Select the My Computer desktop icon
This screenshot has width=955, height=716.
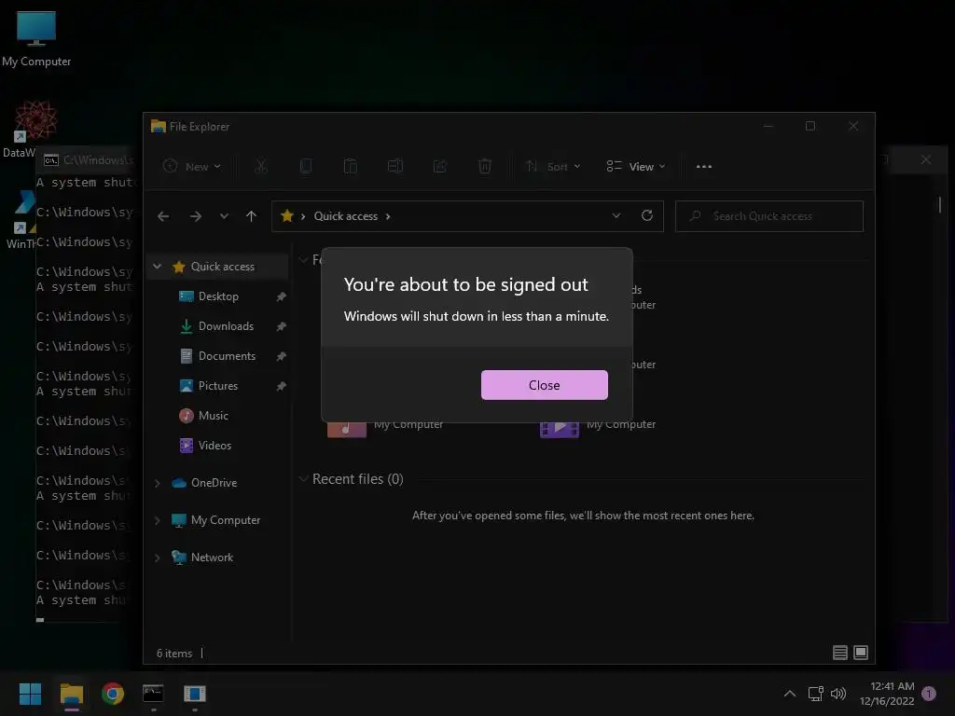point(36,39)
